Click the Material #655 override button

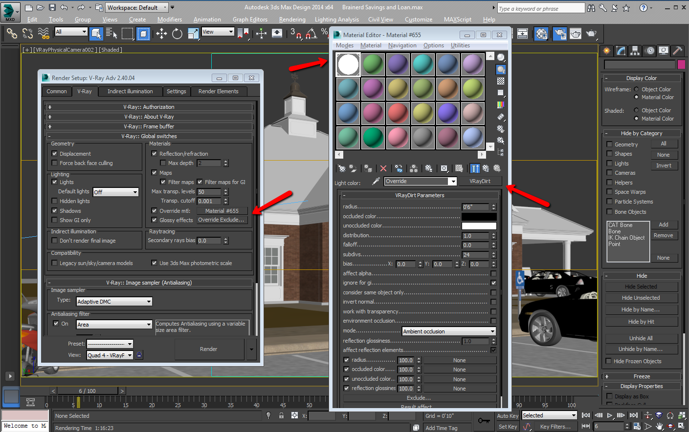(x=222, y=211)
